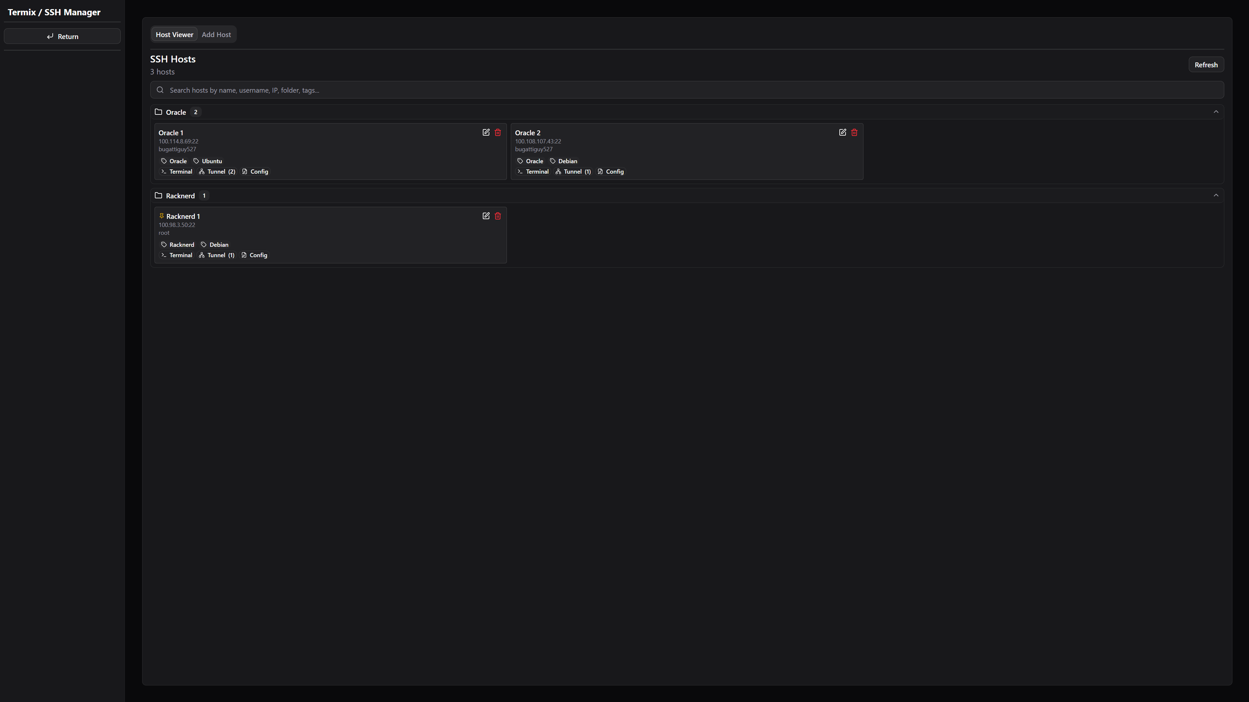This screenshot has width=1249, height=702.
Task: Click the Oracle folder header label
Action: [x=176, y=113]
